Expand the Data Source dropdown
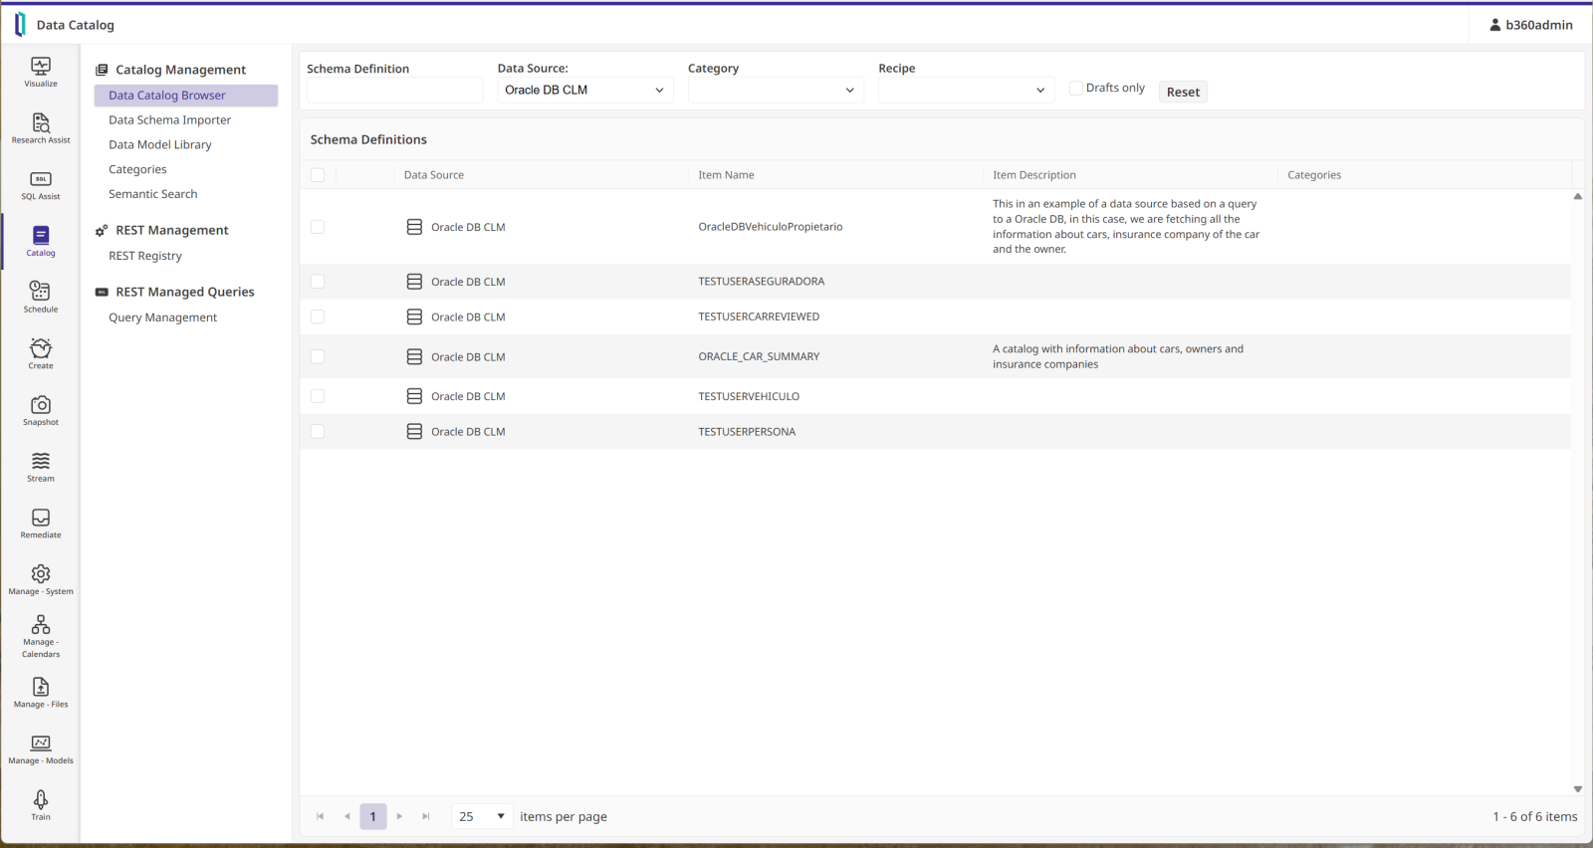The height and width of the screenshot is (848, 1593). point(584,91)
